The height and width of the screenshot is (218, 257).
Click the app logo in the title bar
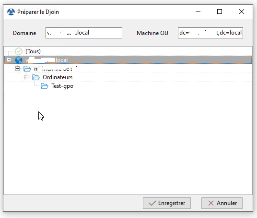(x=11, y=12)
